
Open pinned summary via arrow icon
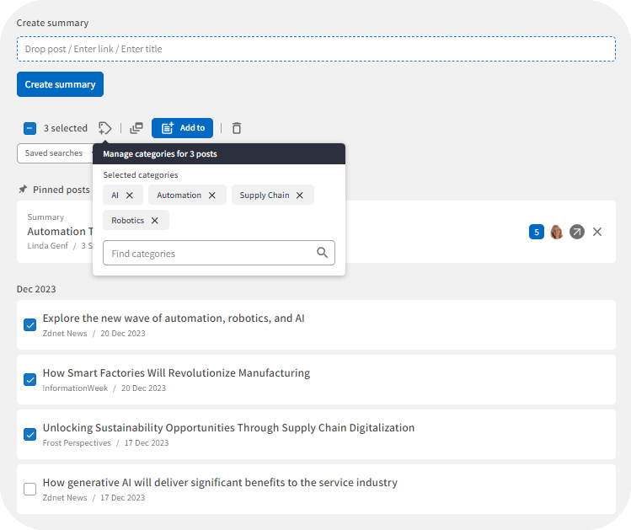tap(577, 232)
